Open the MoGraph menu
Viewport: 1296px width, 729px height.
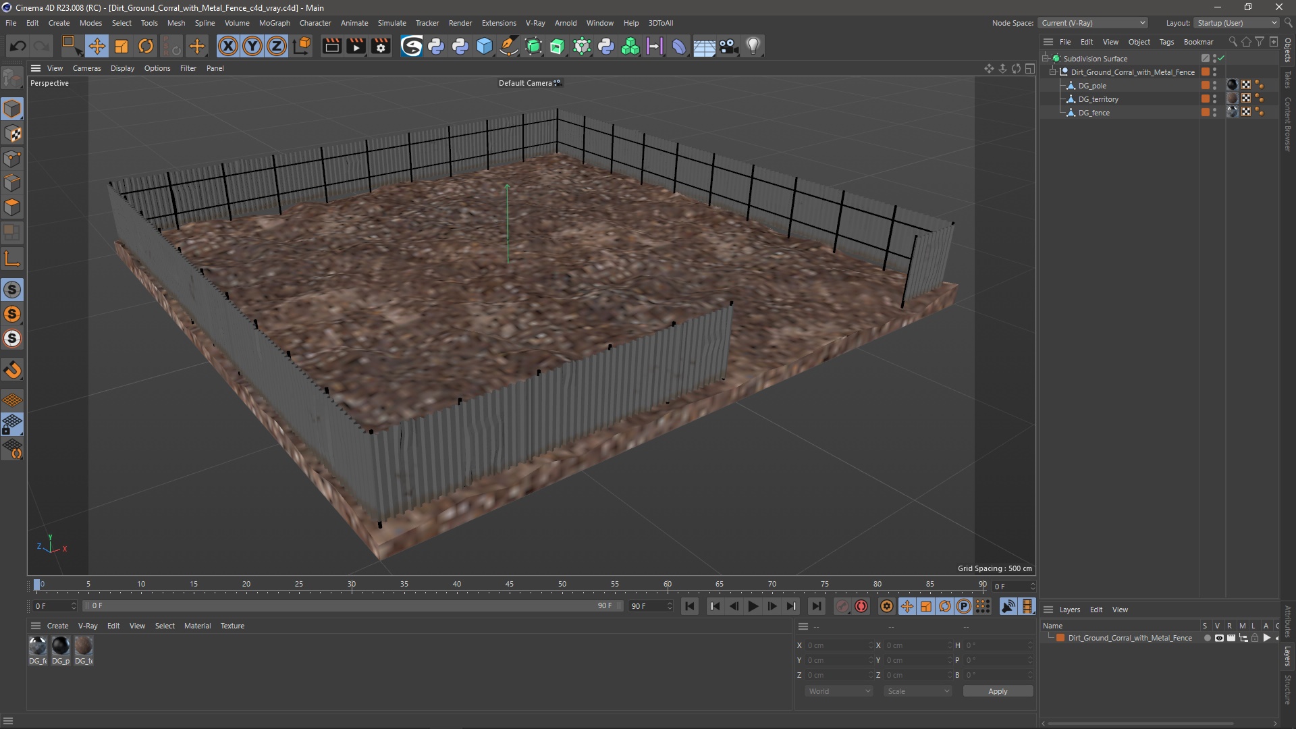coord(274,23)
